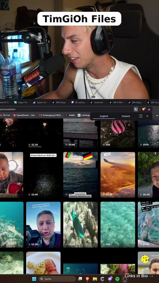Screen dimensions: 159x283
Task: Switch to the Steam 'Sparen Sie' tab
Action: [40, 102]
